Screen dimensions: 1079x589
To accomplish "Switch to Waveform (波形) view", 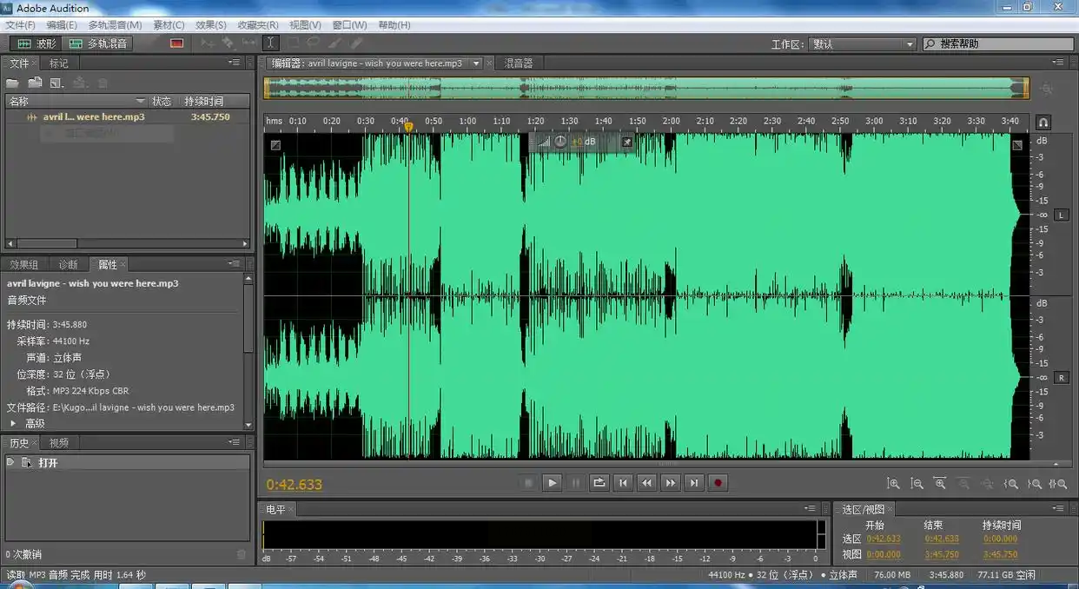I will click(x=37, y=43).
